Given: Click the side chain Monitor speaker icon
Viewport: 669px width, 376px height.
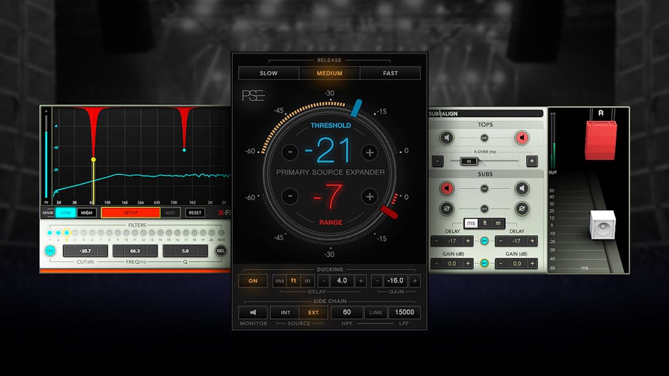Looking at the screenshot, I should pyautogui.click(x=253, y=313).
